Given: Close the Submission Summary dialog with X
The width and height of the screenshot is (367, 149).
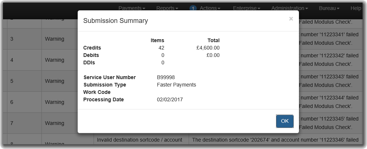Looking at the screenshot, I should [x=291, y=19].
